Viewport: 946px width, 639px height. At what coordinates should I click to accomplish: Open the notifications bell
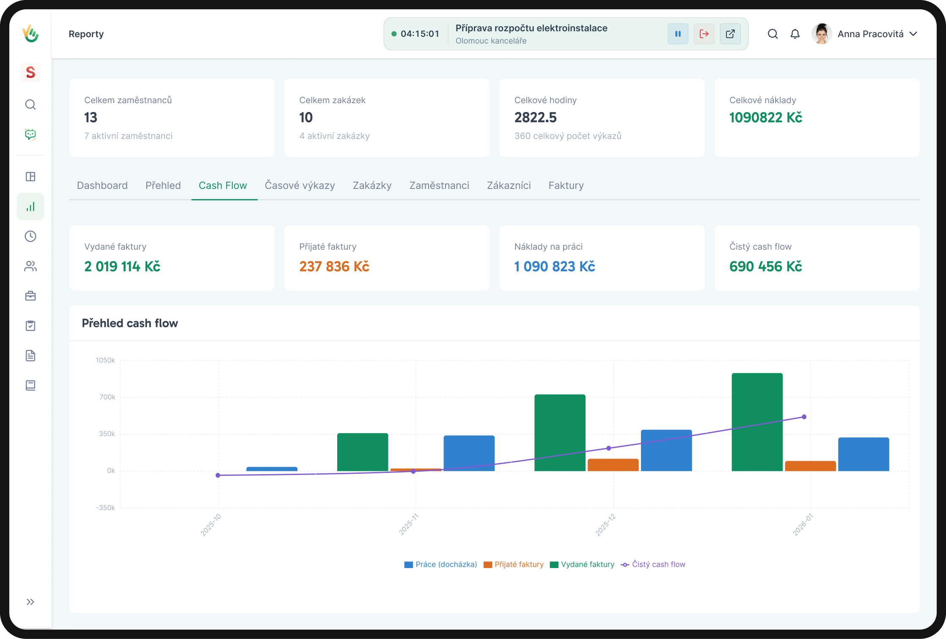click(795, 34)
